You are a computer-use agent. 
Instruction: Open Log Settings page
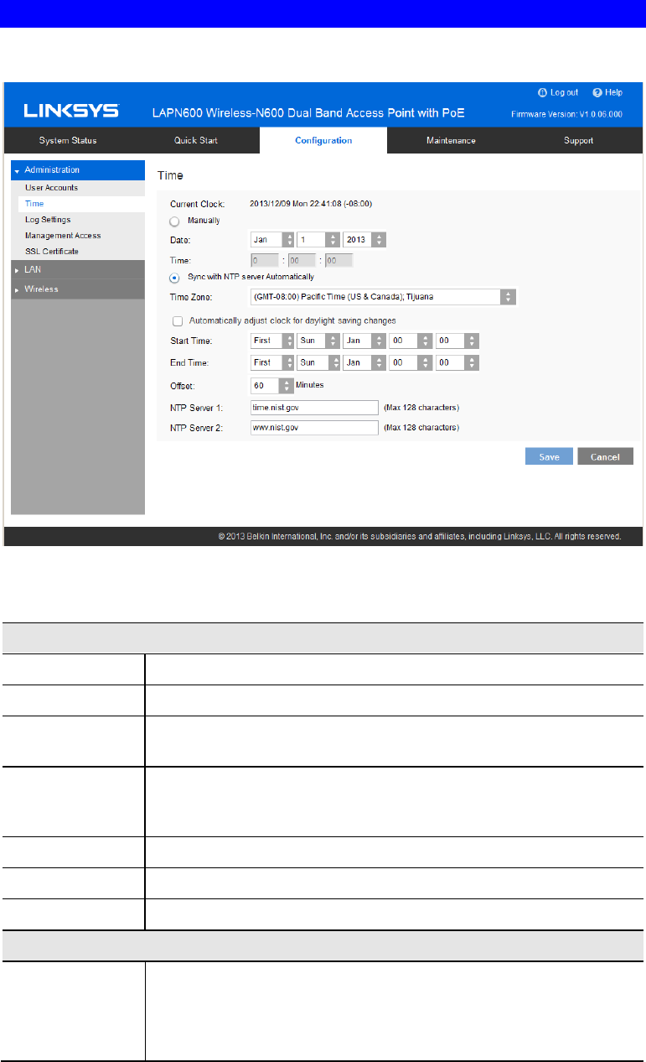(x=48, y=219)
